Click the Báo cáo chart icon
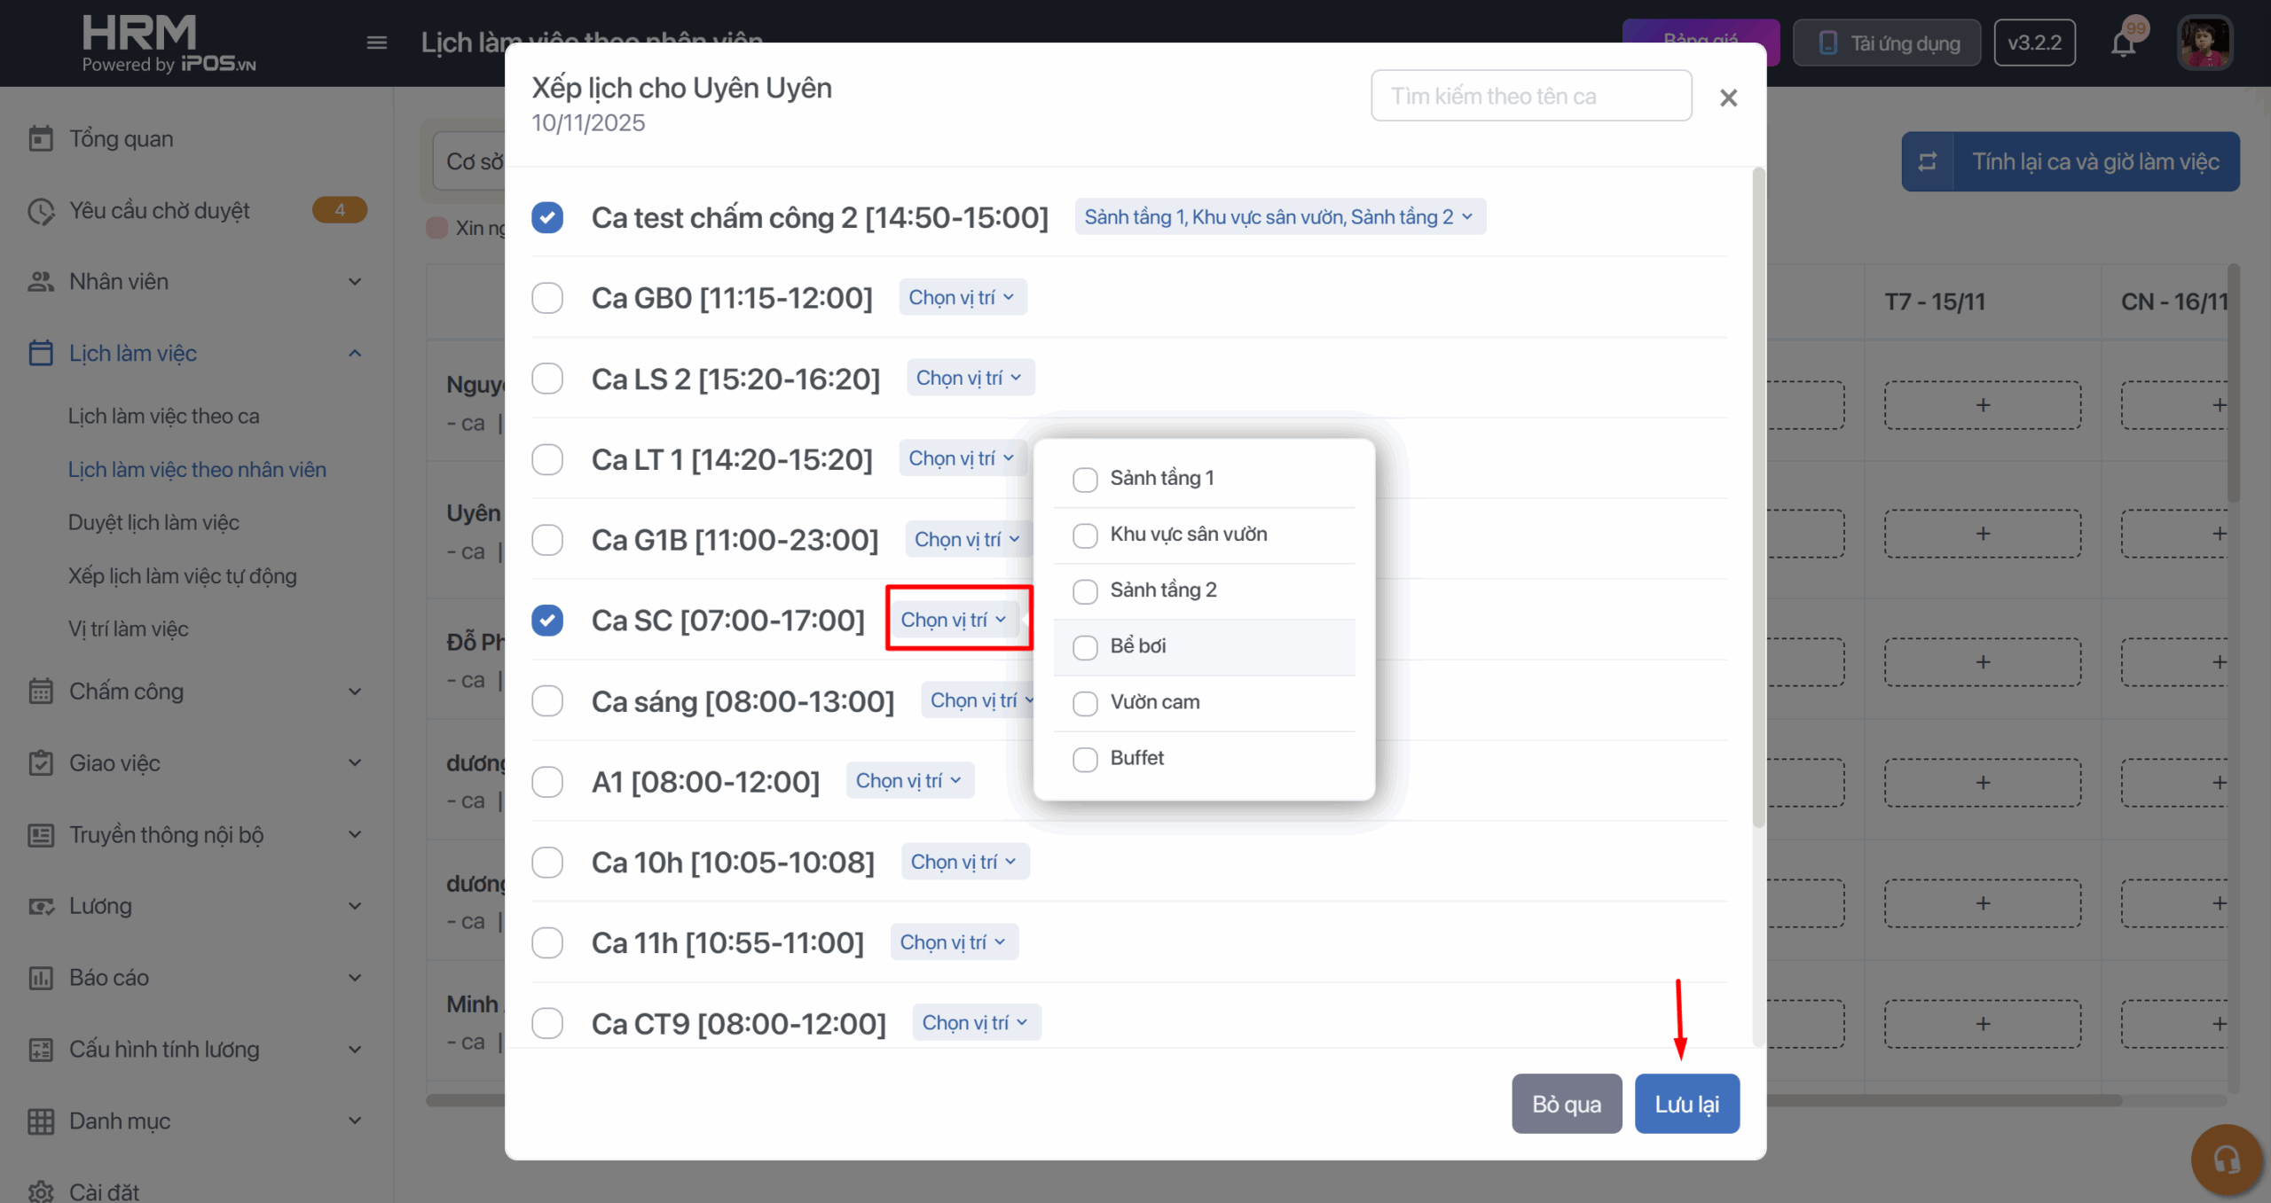This screenshot has width=2271, height=1203. click(41, 978)
